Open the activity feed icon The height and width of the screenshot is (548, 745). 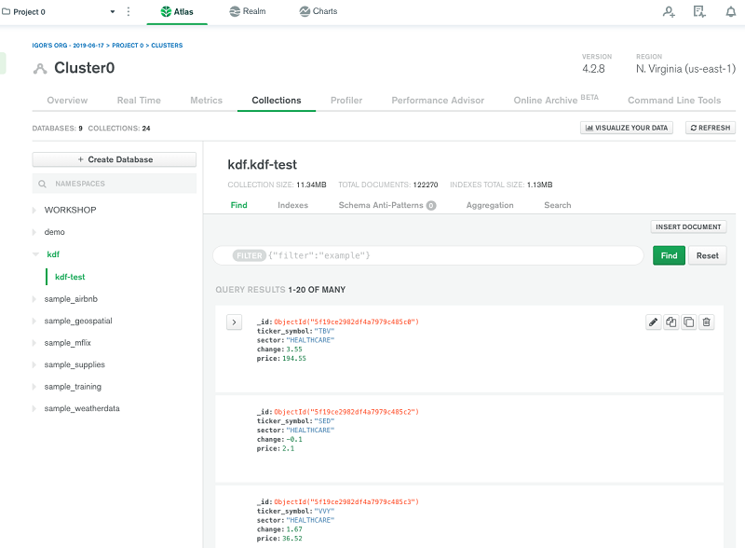(699, 12)
